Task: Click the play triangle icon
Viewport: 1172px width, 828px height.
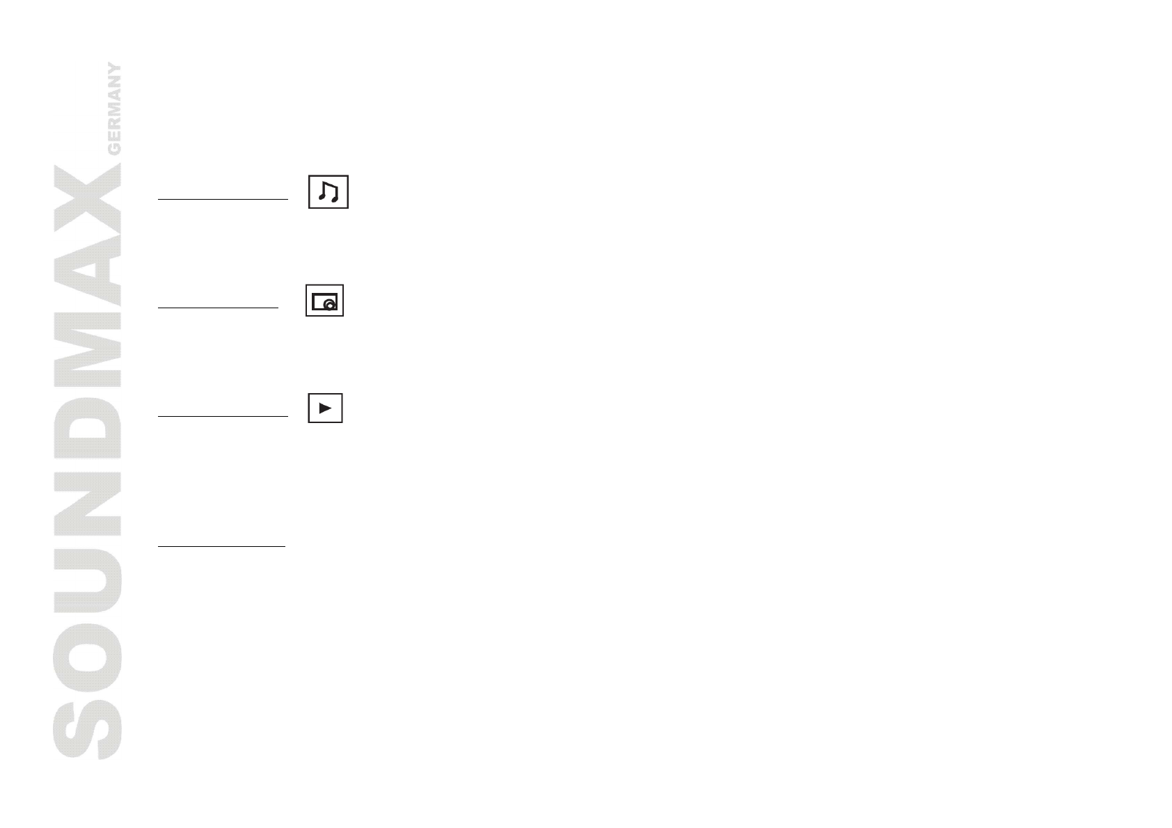Action: (x=325, y=408)
